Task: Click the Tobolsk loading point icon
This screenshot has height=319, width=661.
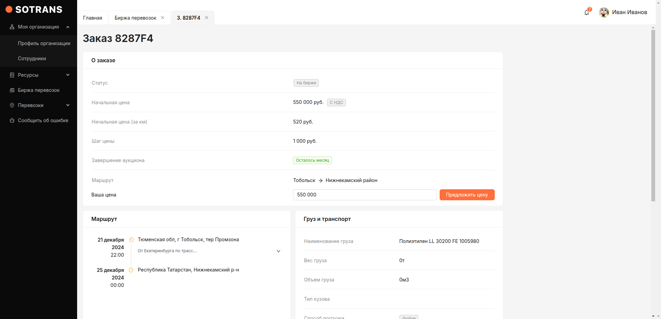Action: pos(131,240)
